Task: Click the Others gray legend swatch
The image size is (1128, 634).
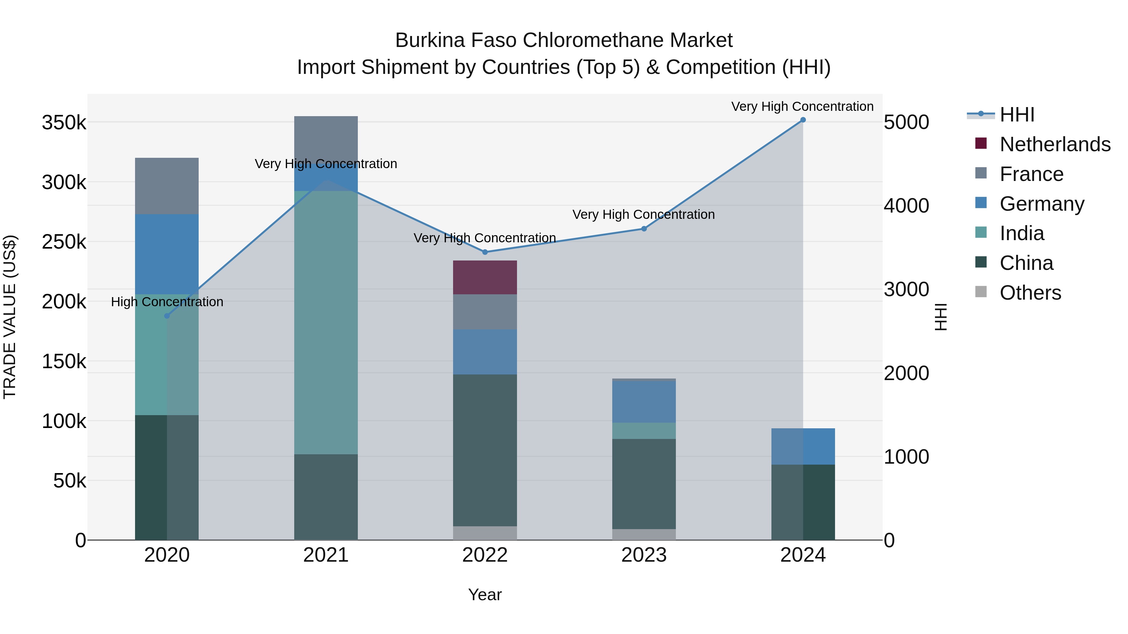Action: 981,292
